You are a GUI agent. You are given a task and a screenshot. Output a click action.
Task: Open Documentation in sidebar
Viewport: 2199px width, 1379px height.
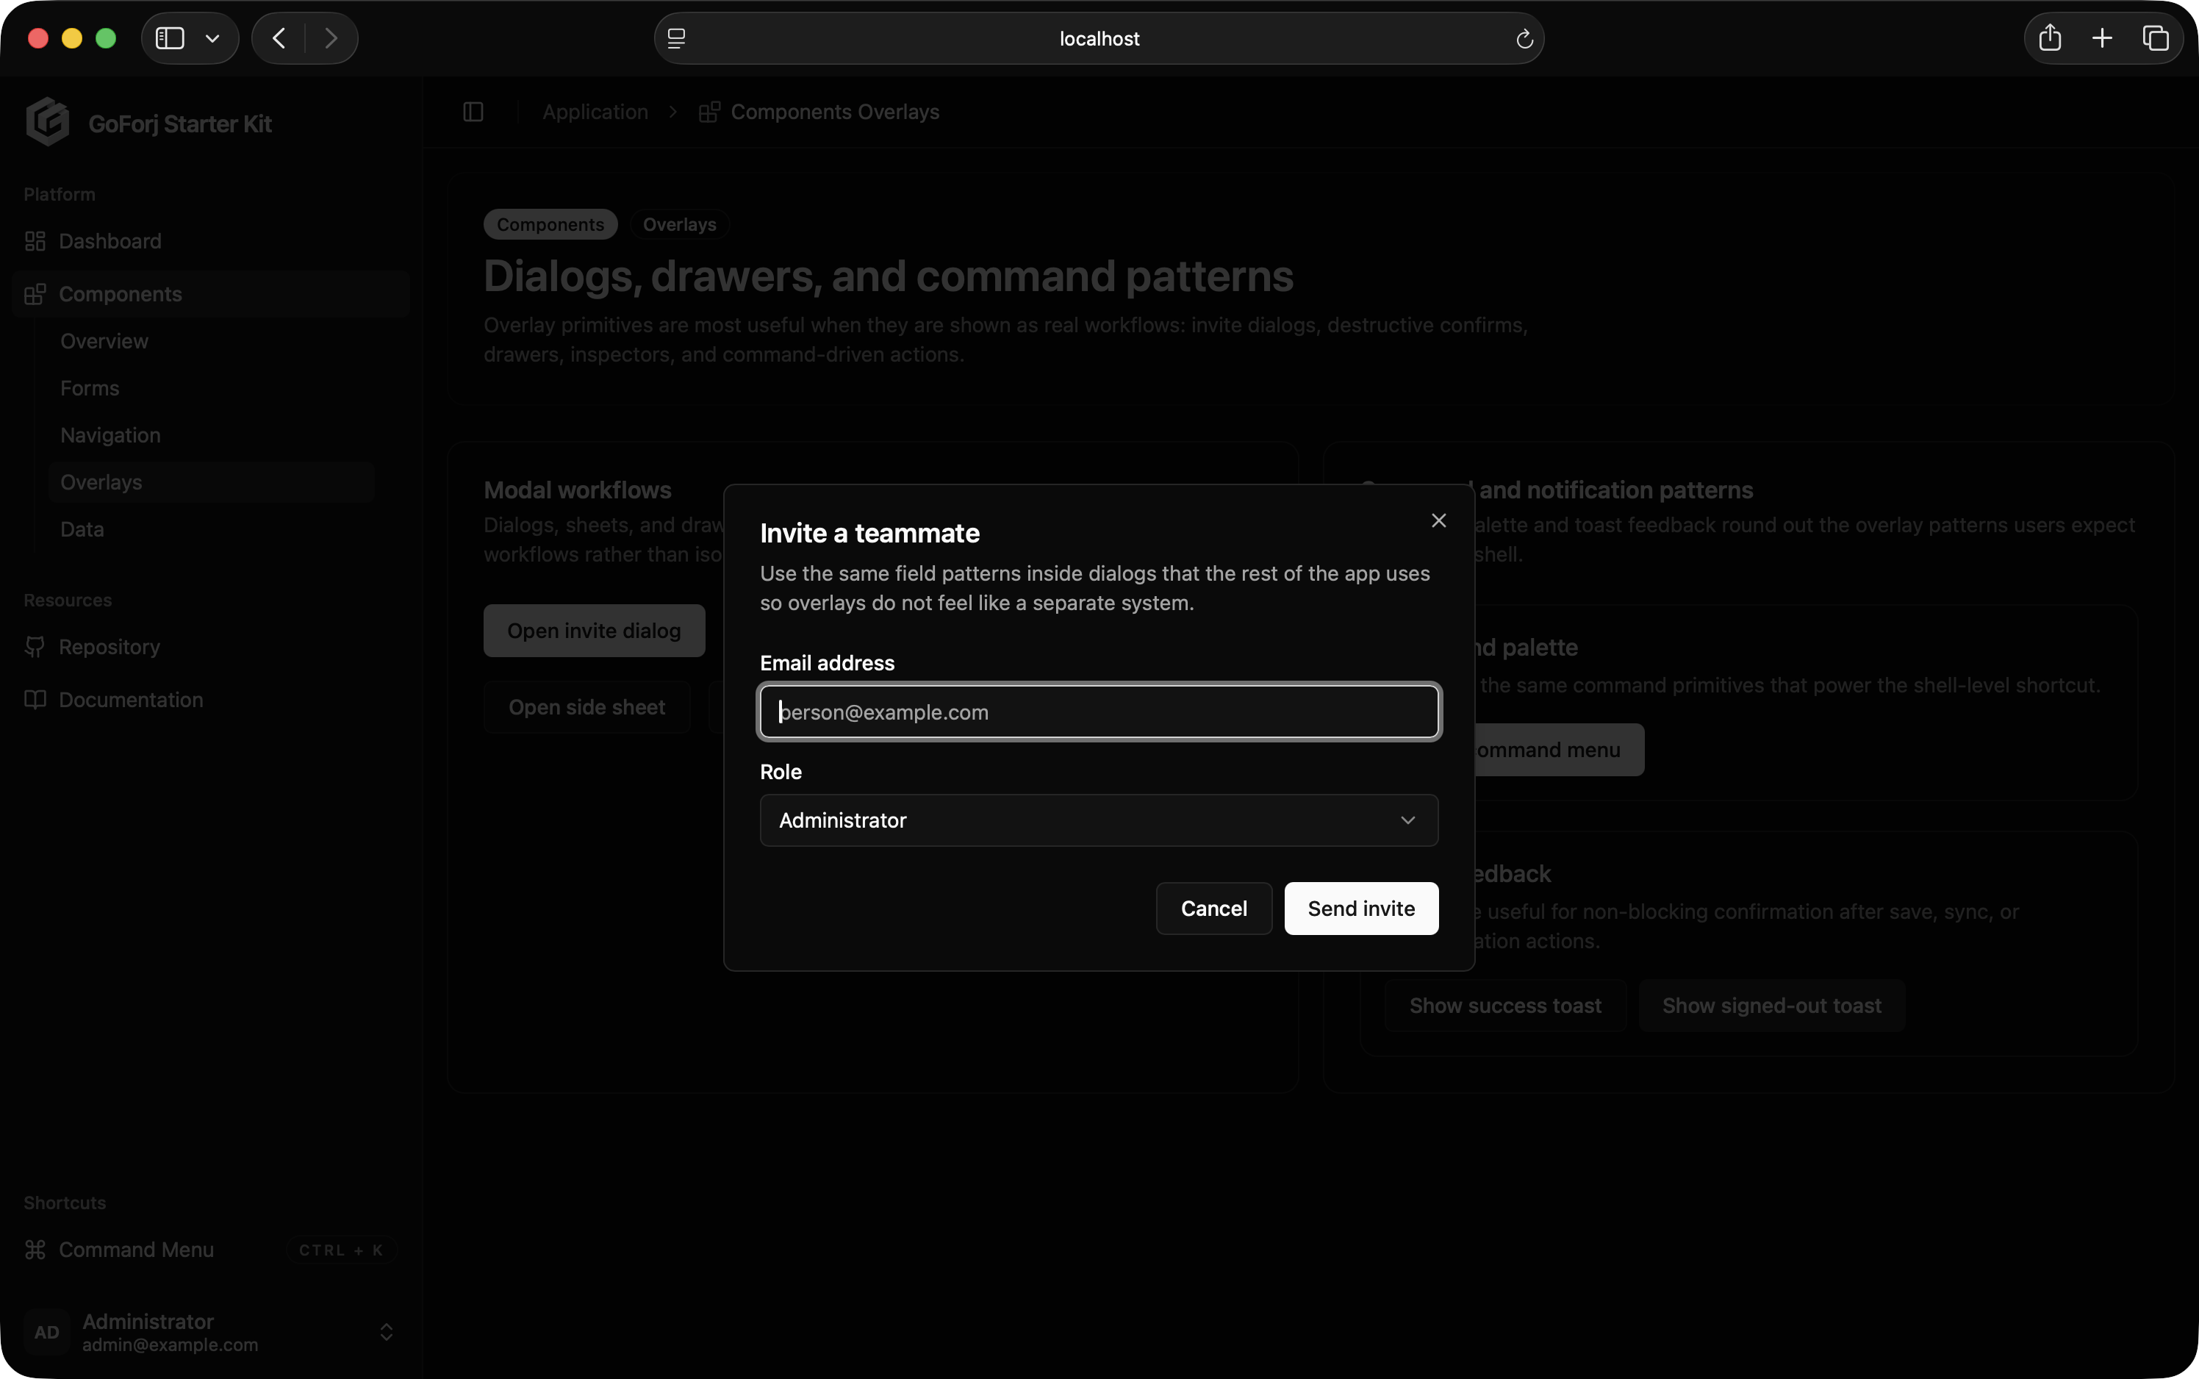point(212,700)
